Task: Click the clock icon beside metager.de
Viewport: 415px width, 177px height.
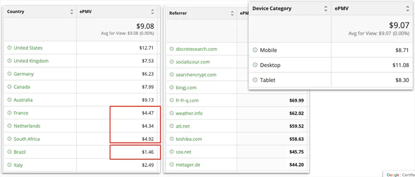Action: click(x=171, y=165)
